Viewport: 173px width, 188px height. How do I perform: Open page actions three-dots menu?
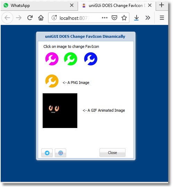105,18
